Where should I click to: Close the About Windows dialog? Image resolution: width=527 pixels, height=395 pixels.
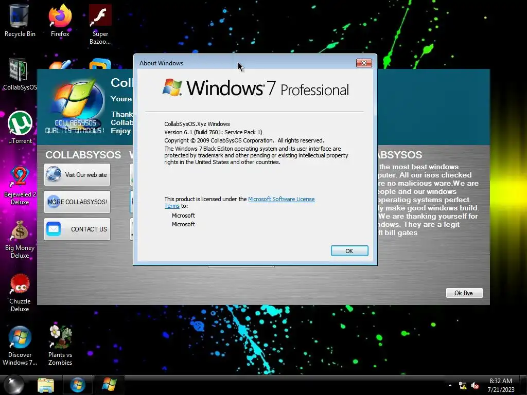pos(364,63)
